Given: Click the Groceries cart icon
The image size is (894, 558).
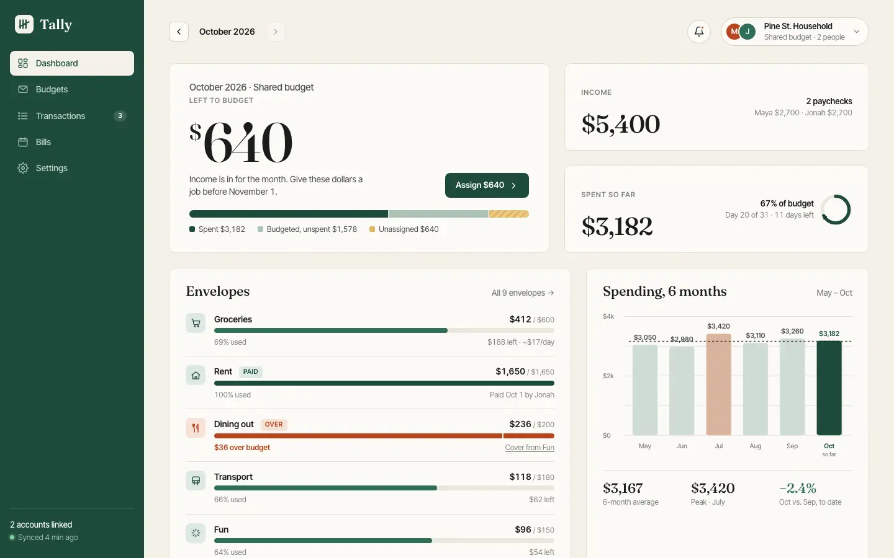Looking at the screenshot, I should [196, 323].
